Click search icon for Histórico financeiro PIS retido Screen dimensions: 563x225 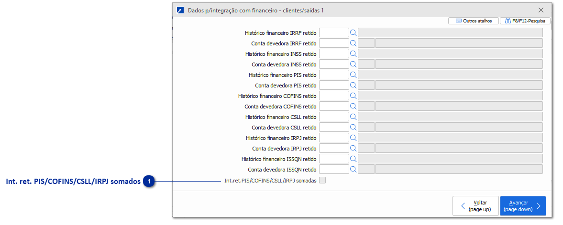[353, 75]
